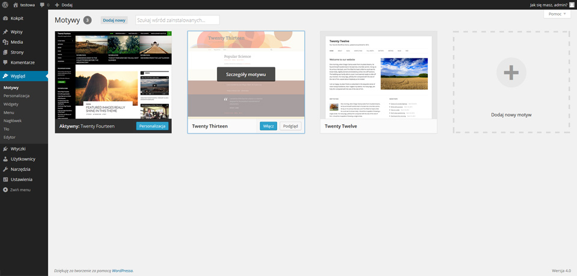This screenshot has width=577, height=276.
Task: Open the Wtyczki menu label
Action: pyautogui.click(x=18, y=149)
